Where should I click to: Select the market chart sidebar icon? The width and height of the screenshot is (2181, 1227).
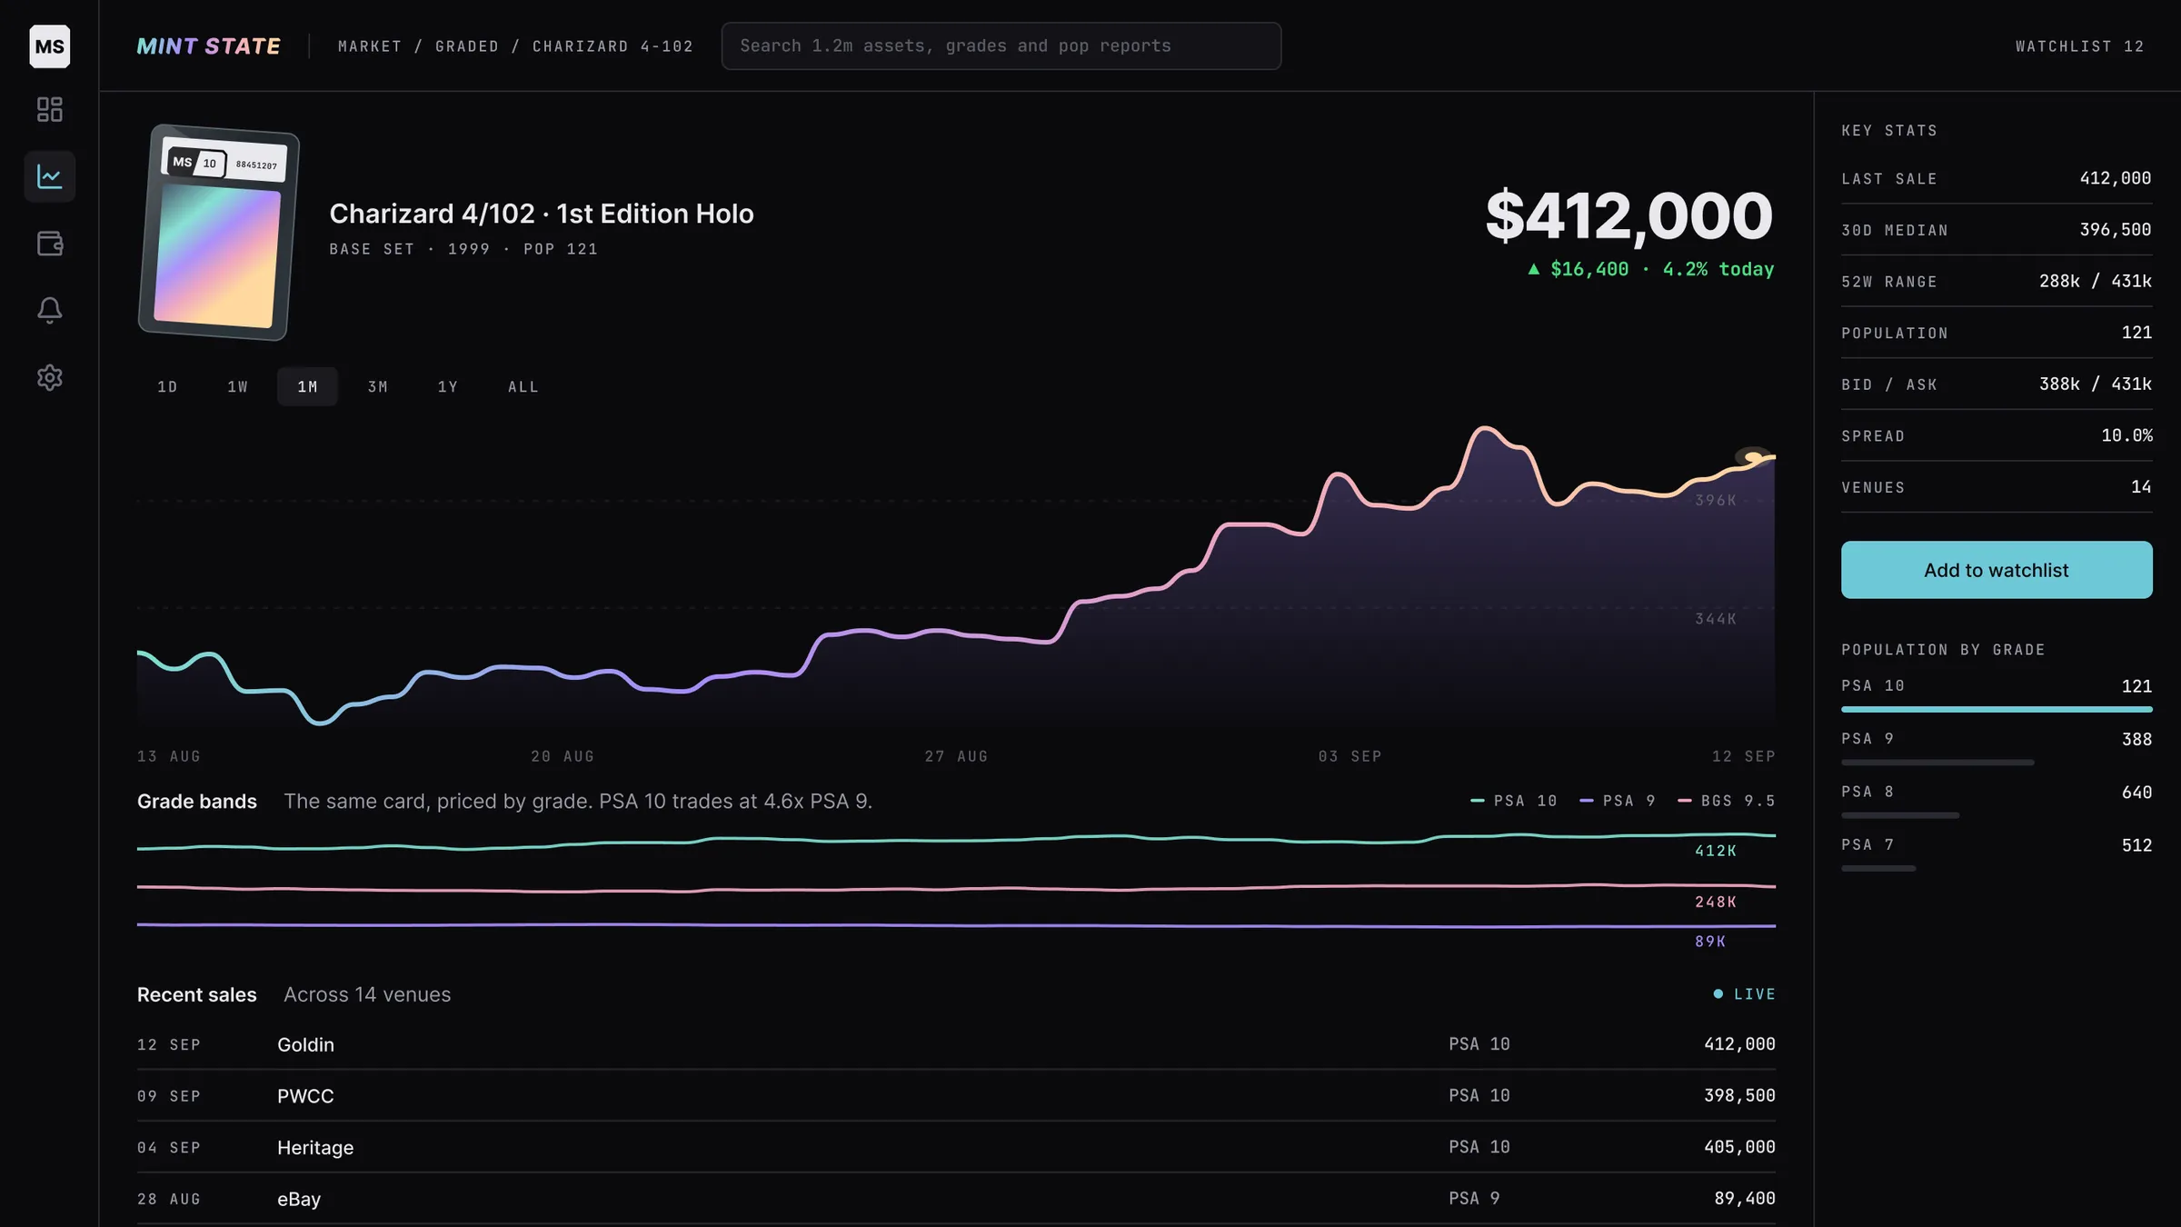point(49,176)
